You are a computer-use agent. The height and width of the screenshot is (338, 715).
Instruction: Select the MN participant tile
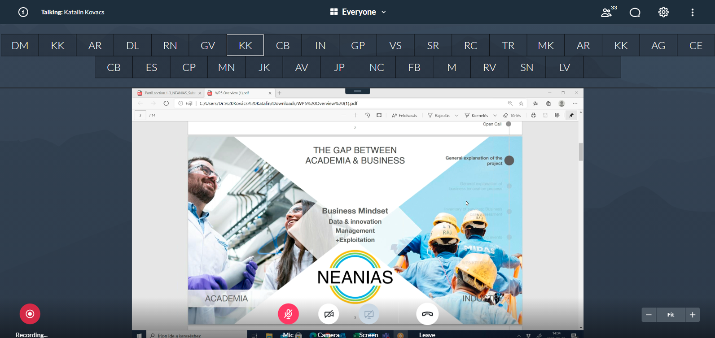[226, 67]
